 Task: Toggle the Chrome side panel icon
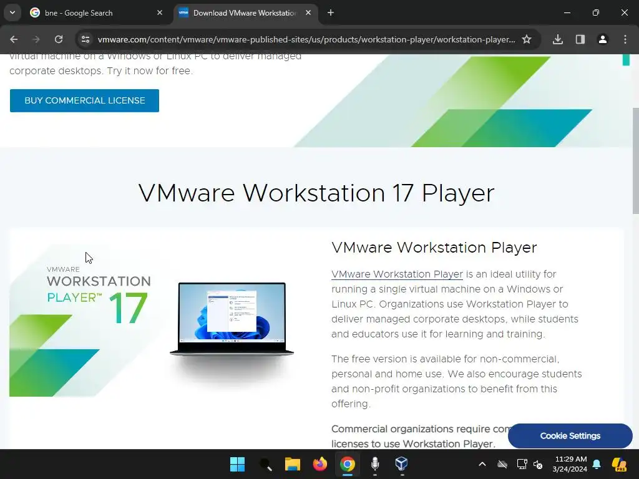[580, 39]
